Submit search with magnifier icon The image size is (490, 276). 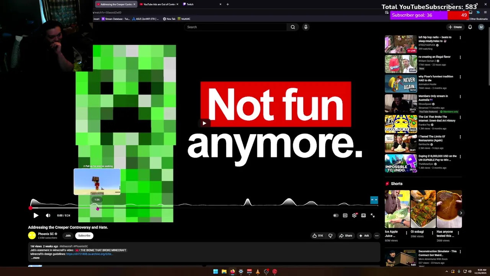click(293, 27)
